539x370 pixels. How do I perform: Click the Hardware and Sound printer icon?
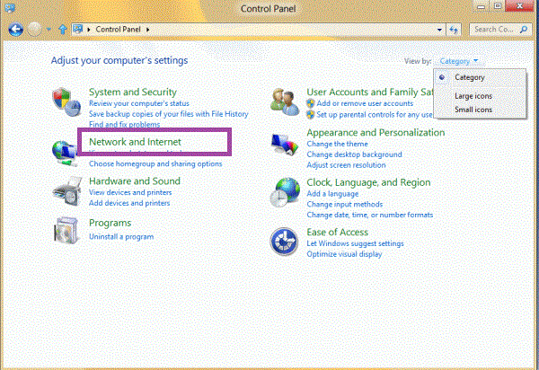coord(67,191)
